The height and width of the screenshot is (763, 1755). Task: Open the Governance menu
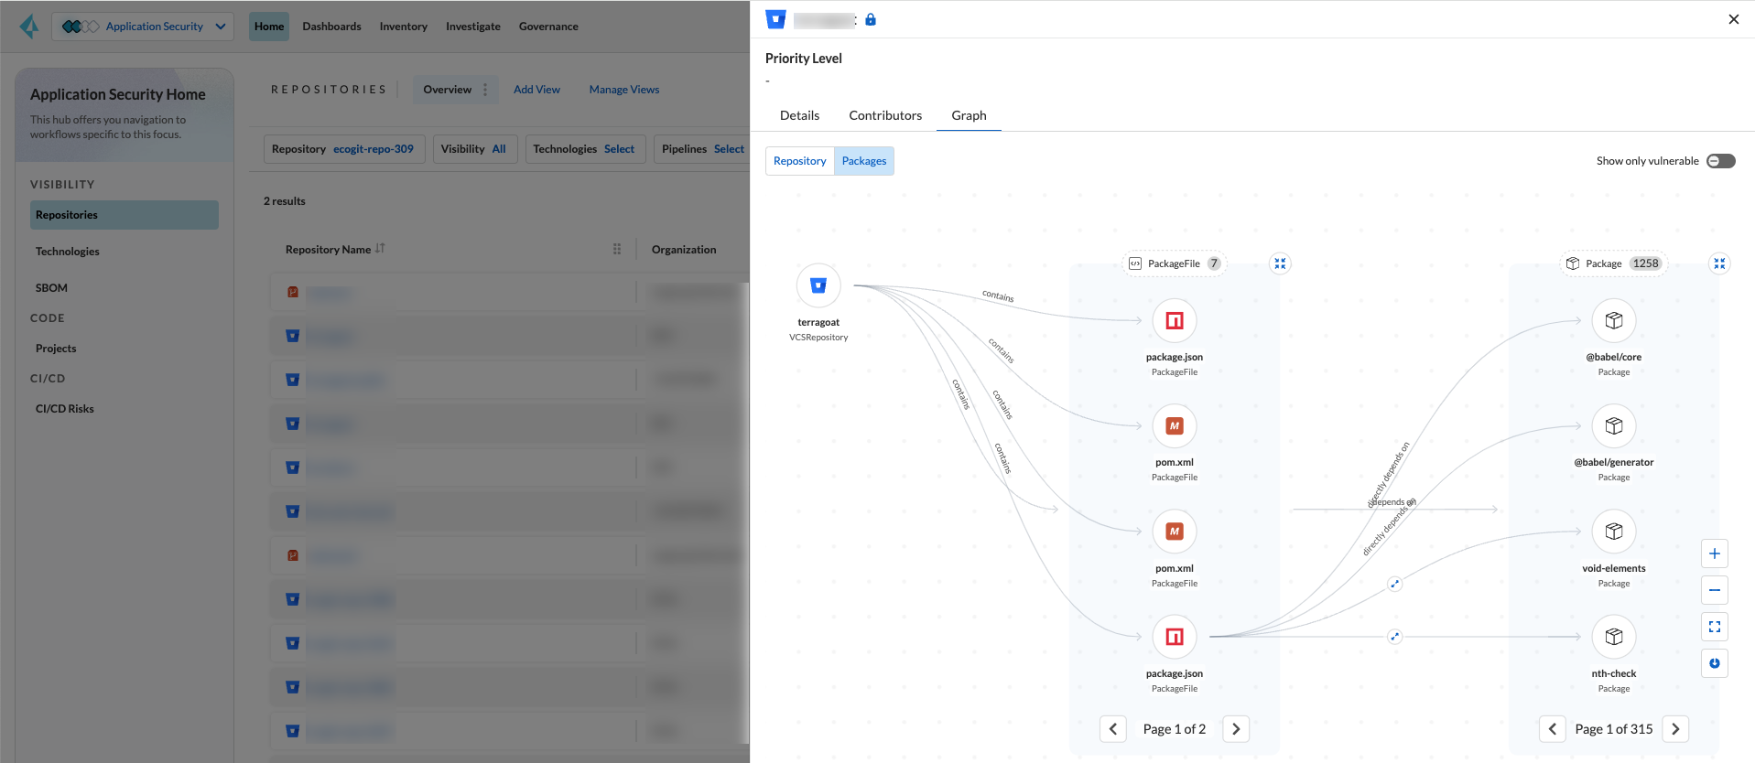pyautogui.click(x=548, y=27)
